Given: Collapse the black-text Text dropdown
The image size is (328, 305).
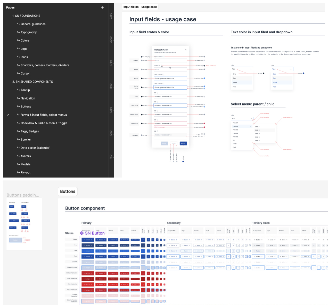Looking at the screenshot, I should tap(251, 69).
